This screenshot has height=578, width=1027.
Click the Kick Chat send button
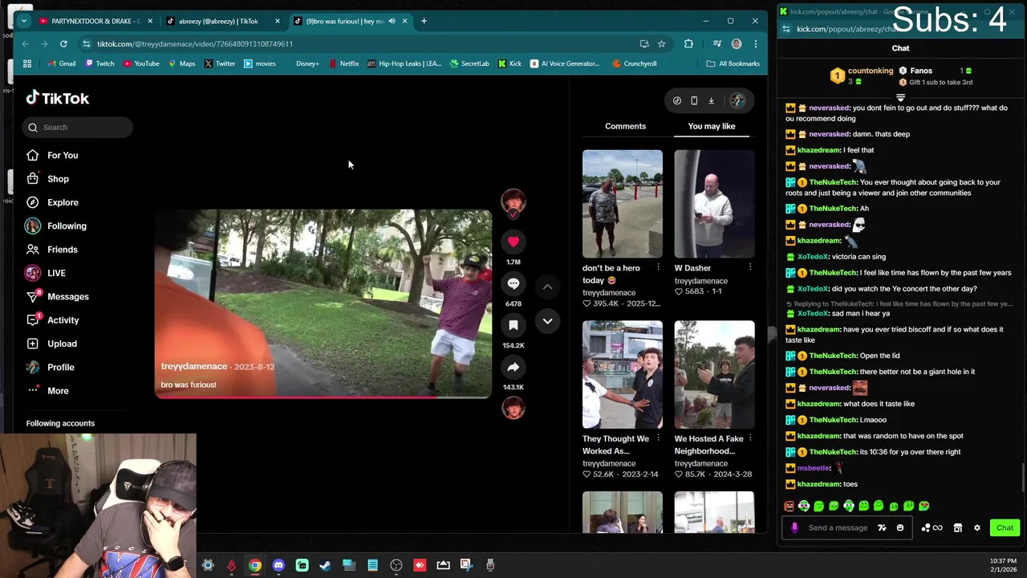[1005, 527]
